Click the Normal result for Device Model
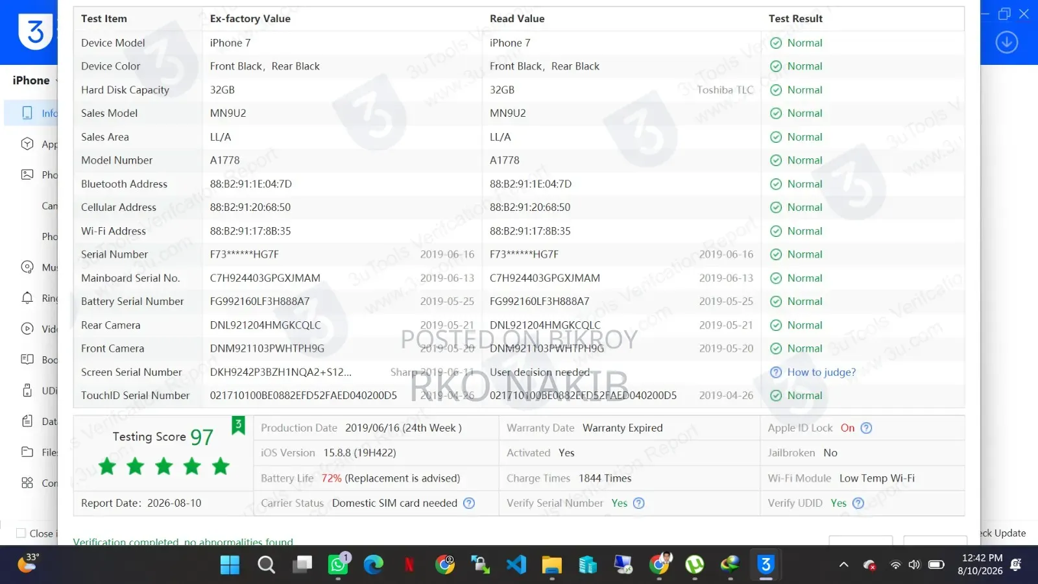The width and height of the screenshot is (1038, 584). click(x=804, y=43)
